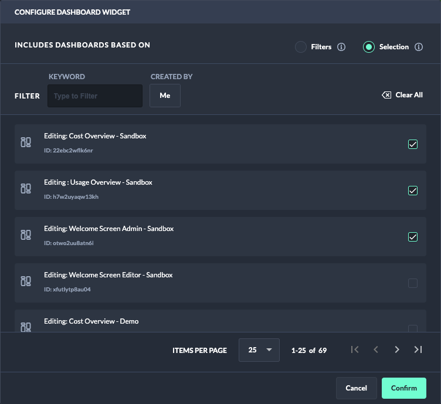Click dashboard icon for Usage Overview - Sandbox

(26, 189)
